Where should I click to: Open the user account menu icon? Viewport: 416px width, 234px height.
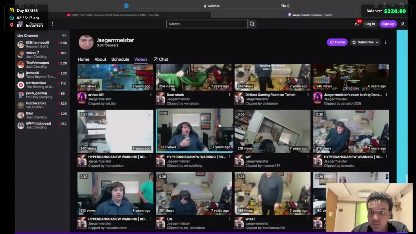point(403,24)
